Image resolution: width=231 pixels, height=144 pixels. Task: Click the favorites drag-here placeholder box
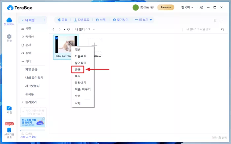click(33, 112)
